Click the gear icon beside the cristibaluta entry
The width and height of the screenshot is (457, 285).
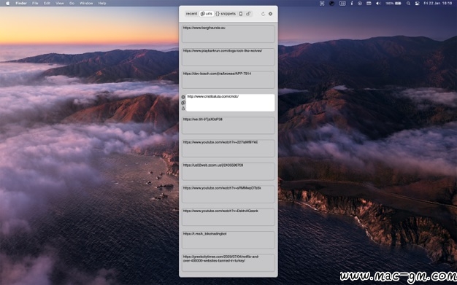(x=183, y=97)
